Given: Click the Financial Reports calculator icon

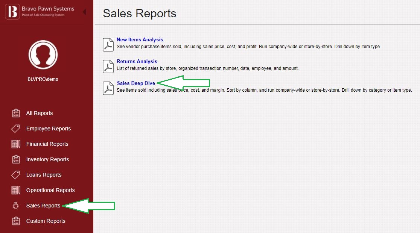Looking at the screenshot, I should pos(16,144).
